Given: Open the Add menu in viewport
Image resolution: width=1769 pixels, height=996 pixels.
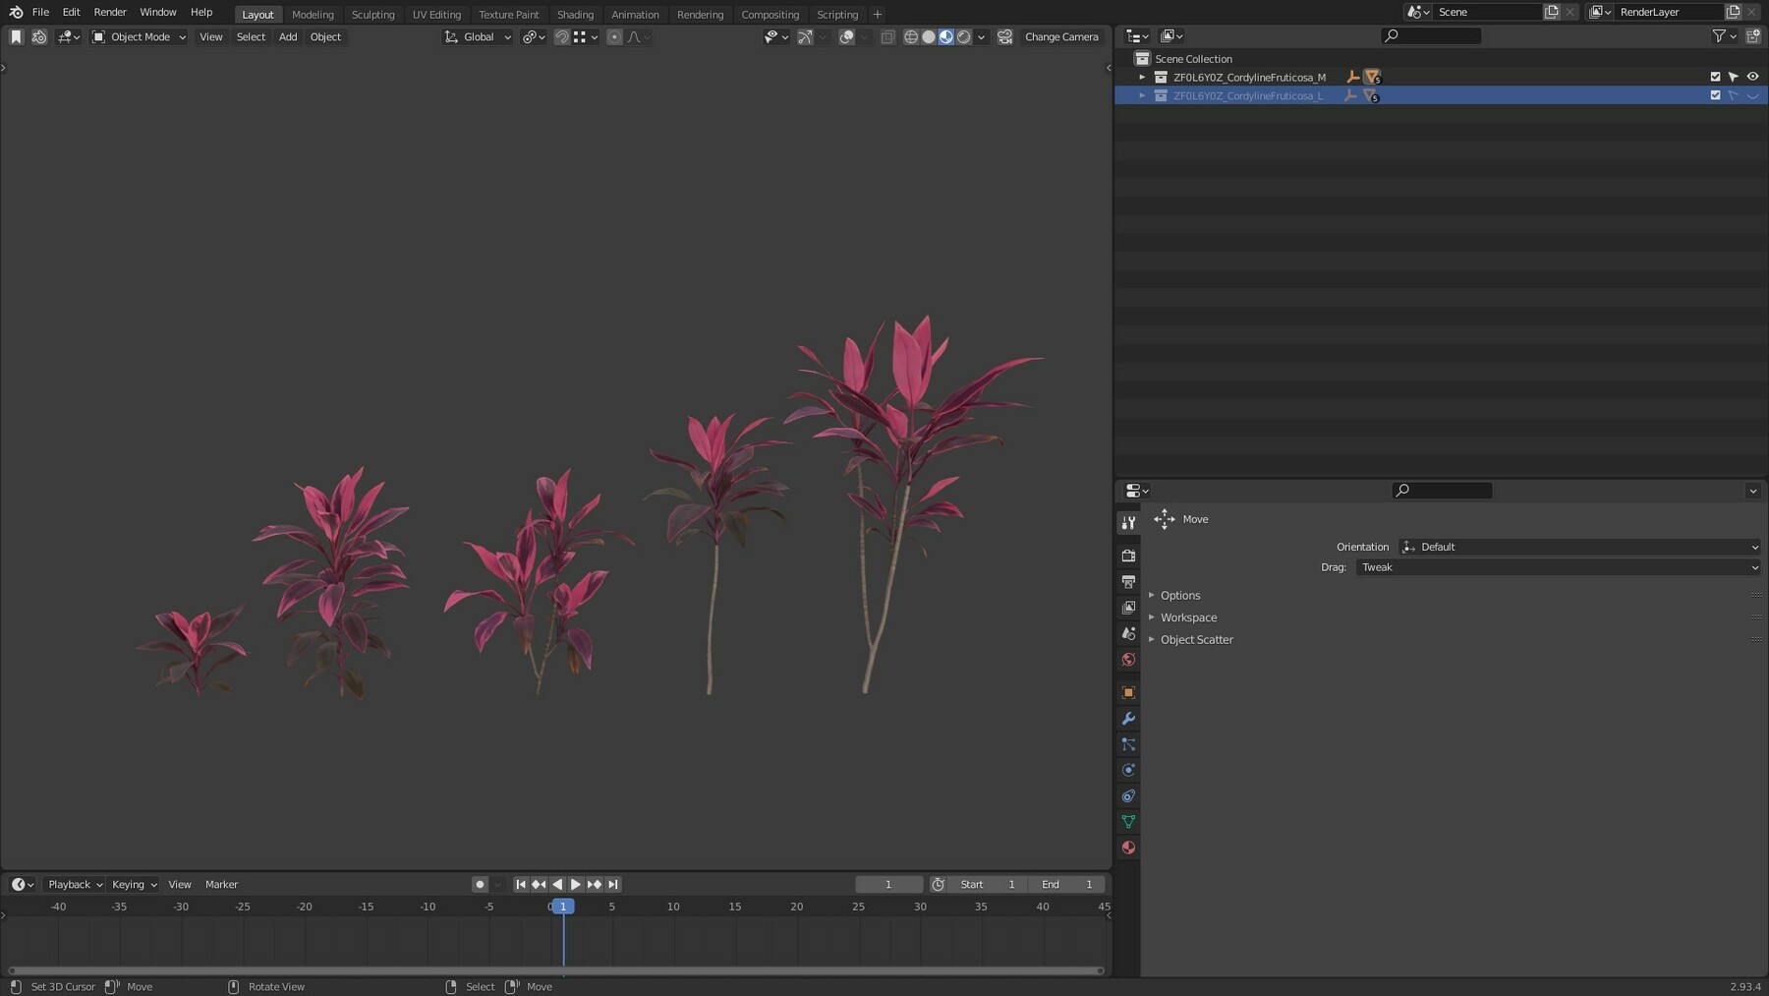Looking at the screenshot, I should click(287, 36).
